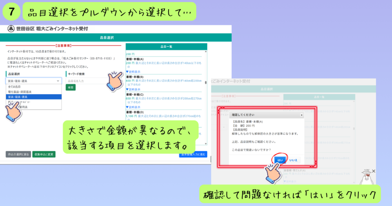Viewport: 392px width, 206px height.
Task: Click 持込日選択に戻る button
Action: [x=18, y=154]
